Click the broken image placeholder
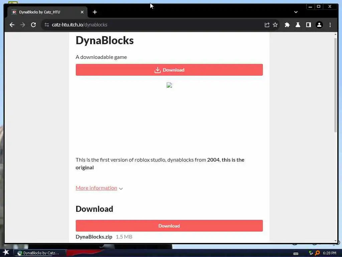Viewport: 342px width, 257px height. click(169, 85)
